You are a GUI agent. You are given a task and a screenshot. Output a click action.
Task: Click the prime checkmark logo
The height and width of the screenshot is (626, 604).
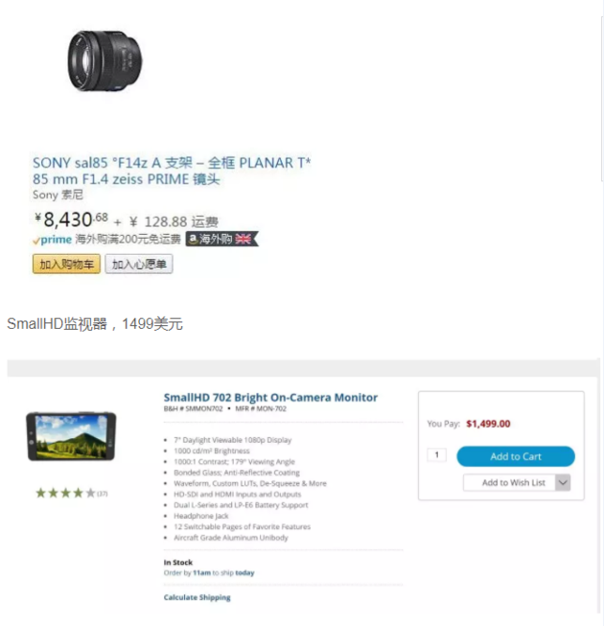click(53, 240)
